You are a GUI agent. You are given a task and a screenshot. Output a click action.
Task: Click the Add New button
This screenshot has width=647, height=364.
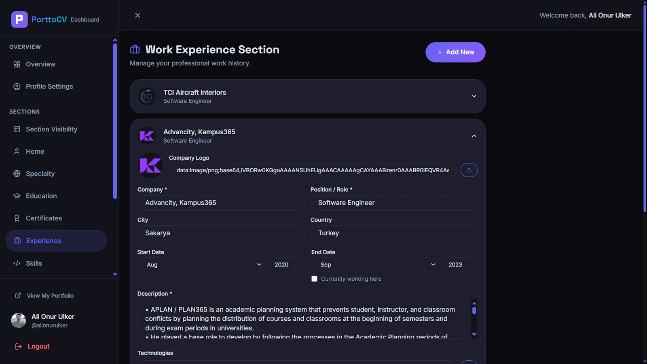pos(455,52)
